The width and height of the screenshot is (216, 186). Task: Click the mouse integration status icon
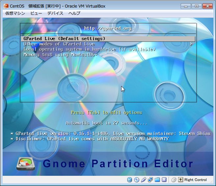pos(174,180)
